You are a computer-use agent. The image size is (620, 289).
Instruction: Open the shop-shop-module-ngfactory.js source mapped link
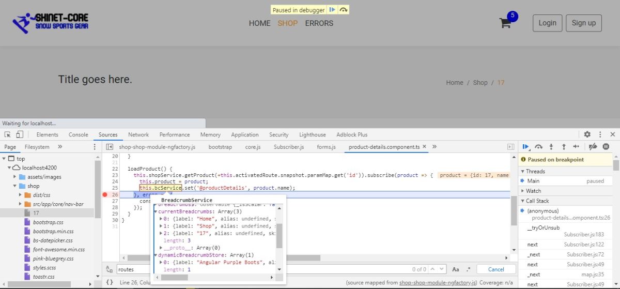click(438, 283)
